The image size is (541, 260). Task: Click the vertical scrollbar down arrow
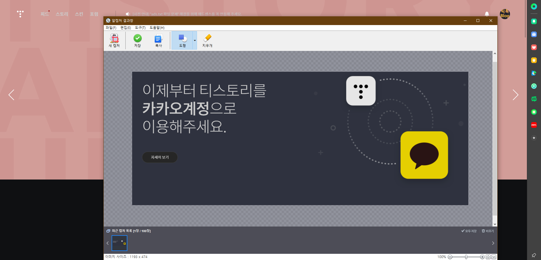click(495, 224)
